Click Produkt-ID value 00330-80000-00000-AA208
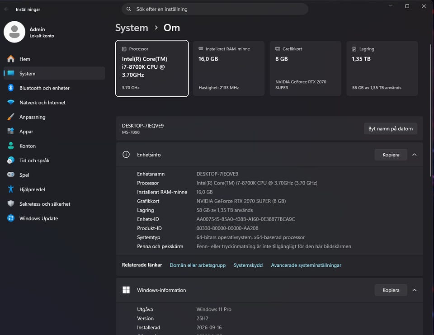The height and width of the screenshot is (335, 434). coord(227,228)
